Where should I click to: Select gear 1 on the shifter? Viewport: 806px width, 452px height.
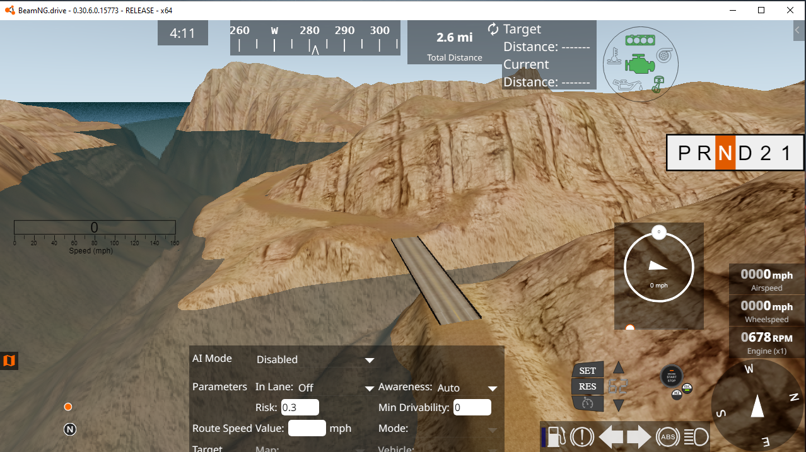coord(786,153)
